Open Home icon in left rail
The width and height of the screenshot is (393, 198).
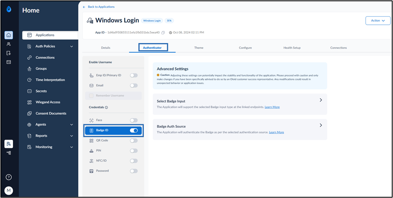pyautogui.click(x=9, y=35)
